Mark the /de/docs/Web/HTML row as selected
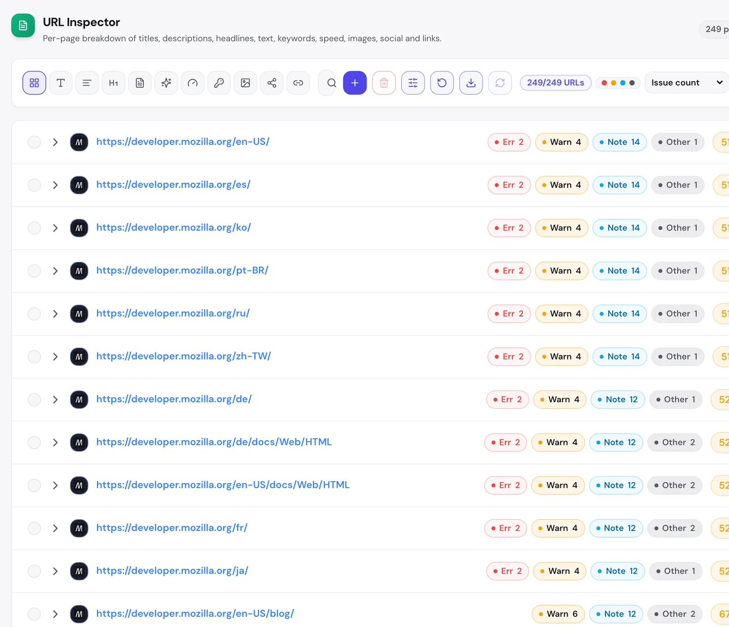 click(34, 443)
